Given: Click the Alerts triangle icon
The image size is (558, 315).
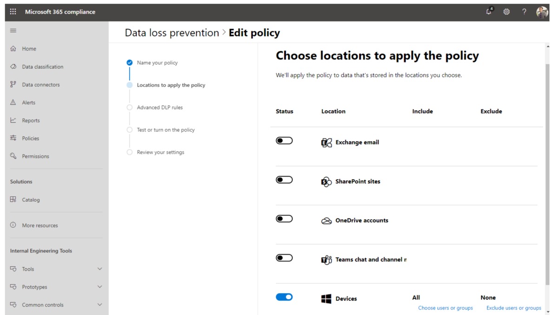Looking at the screenshot, I should [x=13, y=103].
